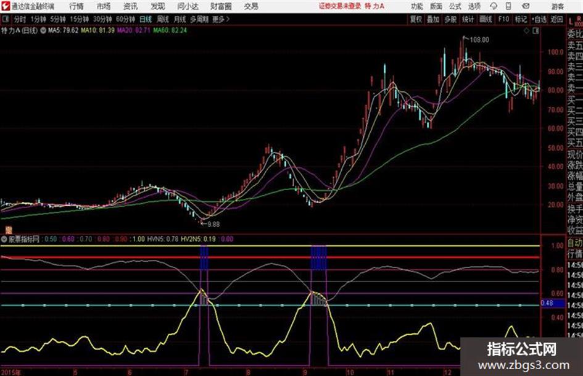Click the 游客 user account label
This screenshot has width=583, height=376.
click(558, 6)
